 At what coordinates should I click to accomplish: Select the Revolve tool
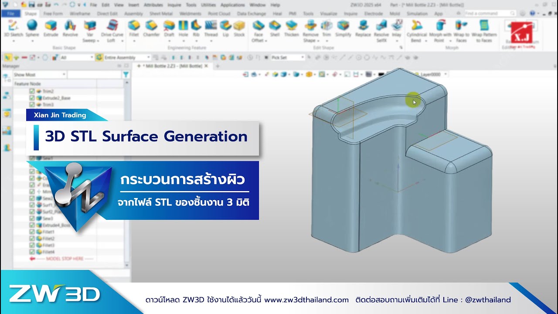[70, 28]
